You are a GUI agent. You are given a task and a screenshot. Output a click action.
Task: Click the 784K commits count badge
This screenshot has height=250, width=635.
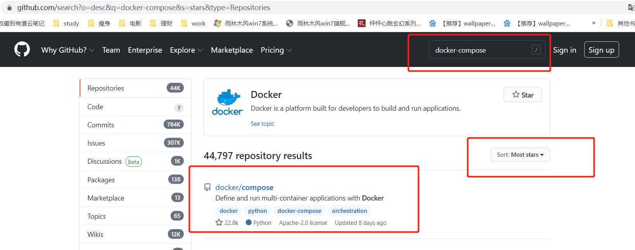pyautogui.click(x=174, y=124)
